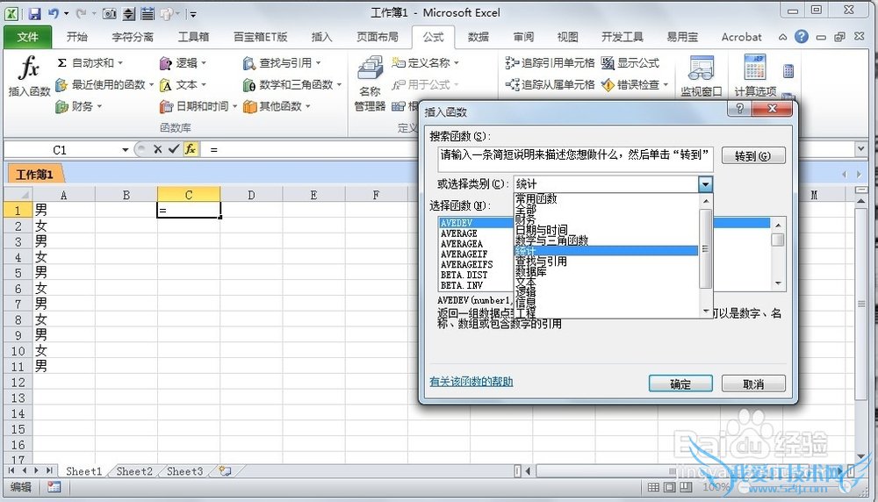Click the 确定 button in dialog
Screen dimensions: 878x502
point(680,384)
